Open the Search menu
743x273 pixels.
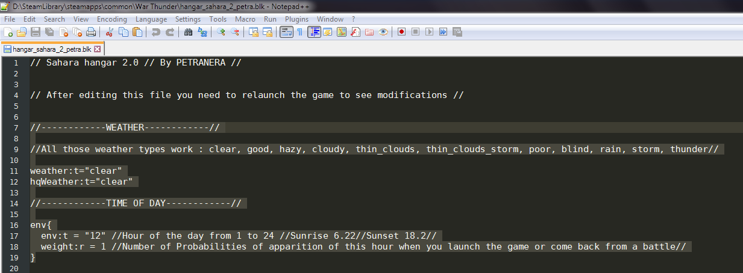click(54, 19)
